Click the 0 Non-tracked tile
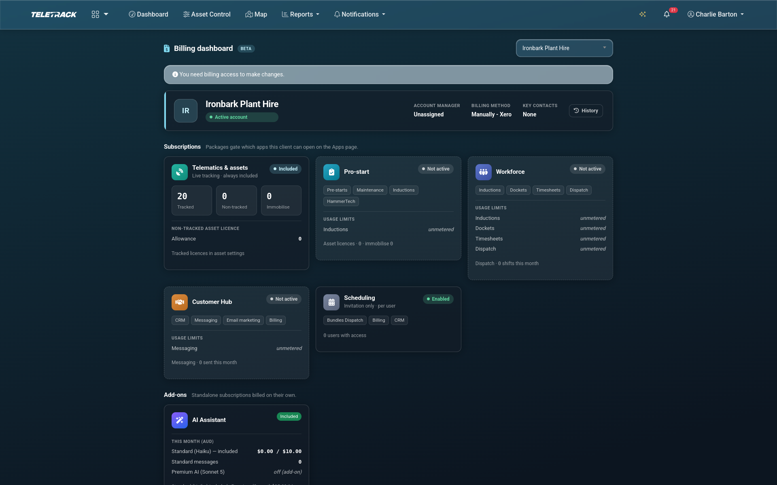Screen dimensions: 777x485 (236, 200)
